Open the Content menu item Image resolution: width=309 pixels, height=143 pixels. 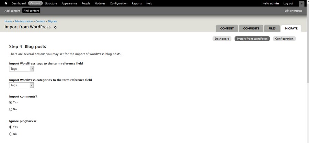coord(35,3)
